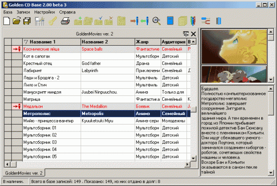Screen dimensions: 277x186
Task: Open the Справка menu
Action: 67,12
